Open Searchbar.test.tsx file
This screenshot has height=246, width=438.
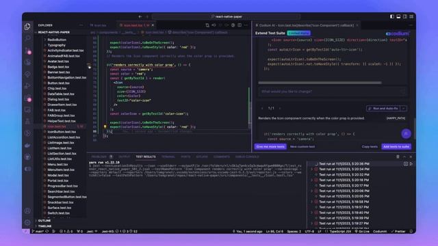coord(61,191)
